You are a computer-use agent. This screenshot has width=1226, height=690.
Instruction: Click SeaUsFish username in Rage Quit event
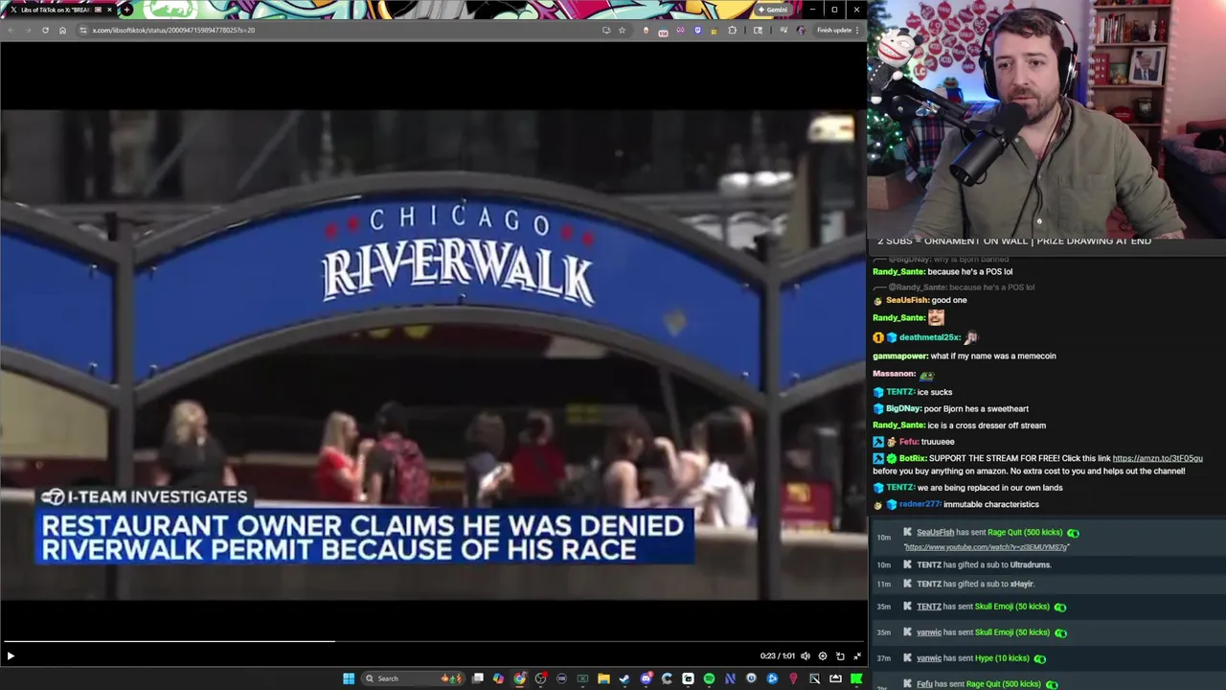coord(935,532)
